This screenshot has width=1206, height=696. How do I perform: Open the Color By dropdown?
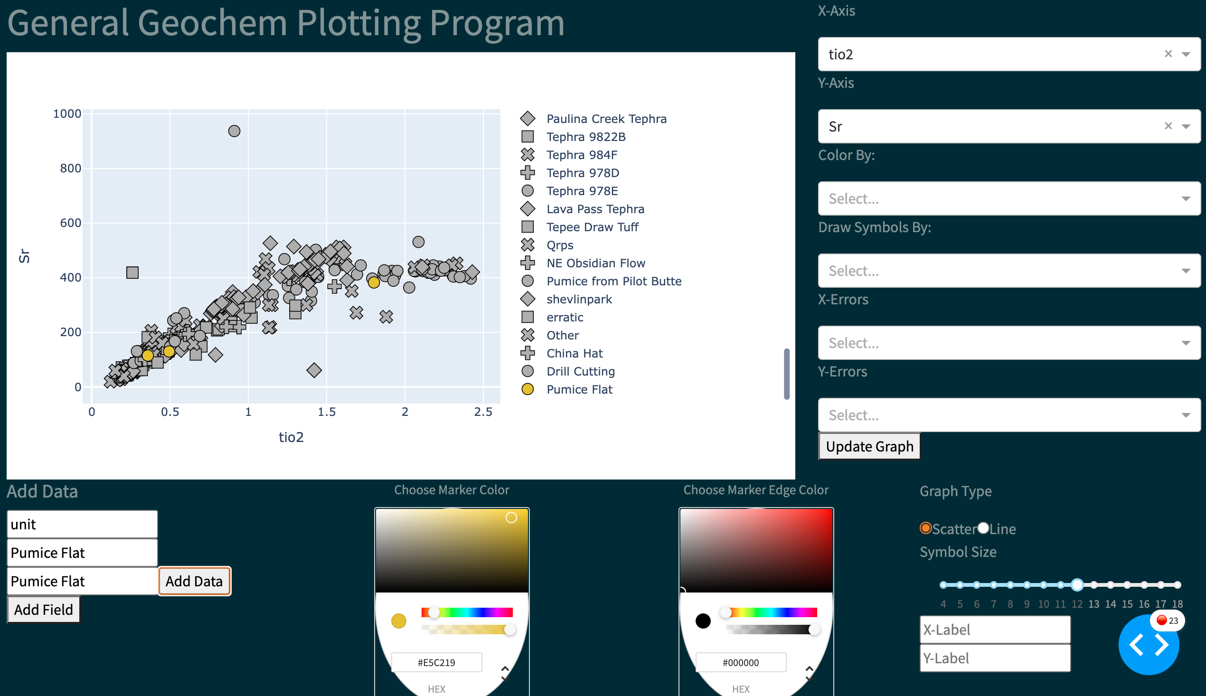[1008, 198]
